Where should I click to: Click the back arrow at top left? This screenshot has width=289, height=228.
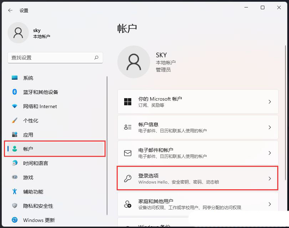pyautogui.click(x=10, y=10)
